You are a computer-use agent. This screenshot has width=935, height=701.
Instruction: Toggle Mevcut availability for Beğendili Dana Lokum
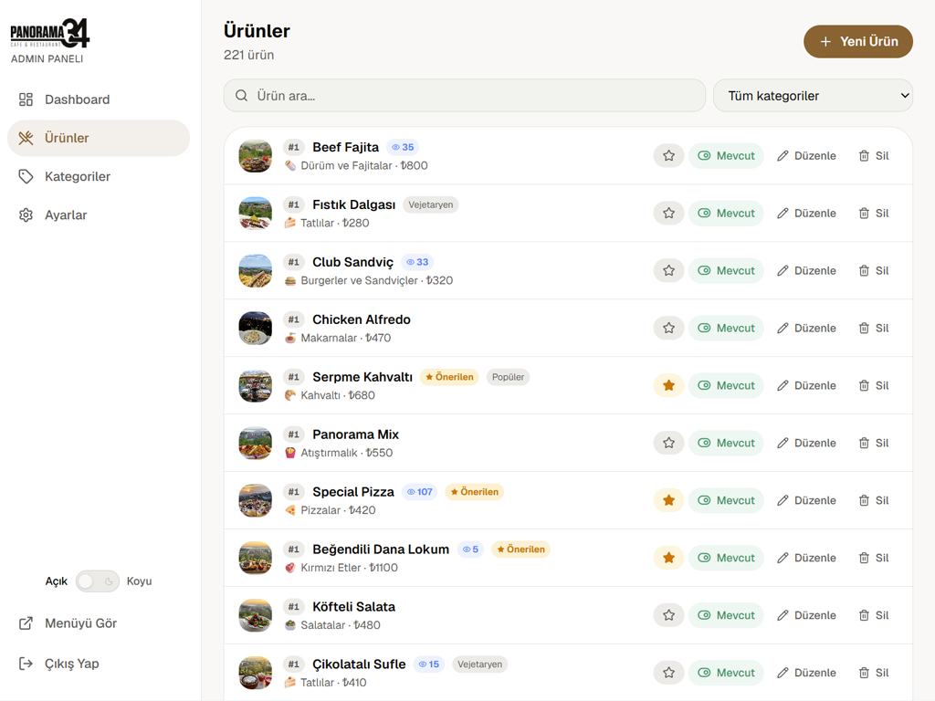pyautogui.click(x=726, y=558)
